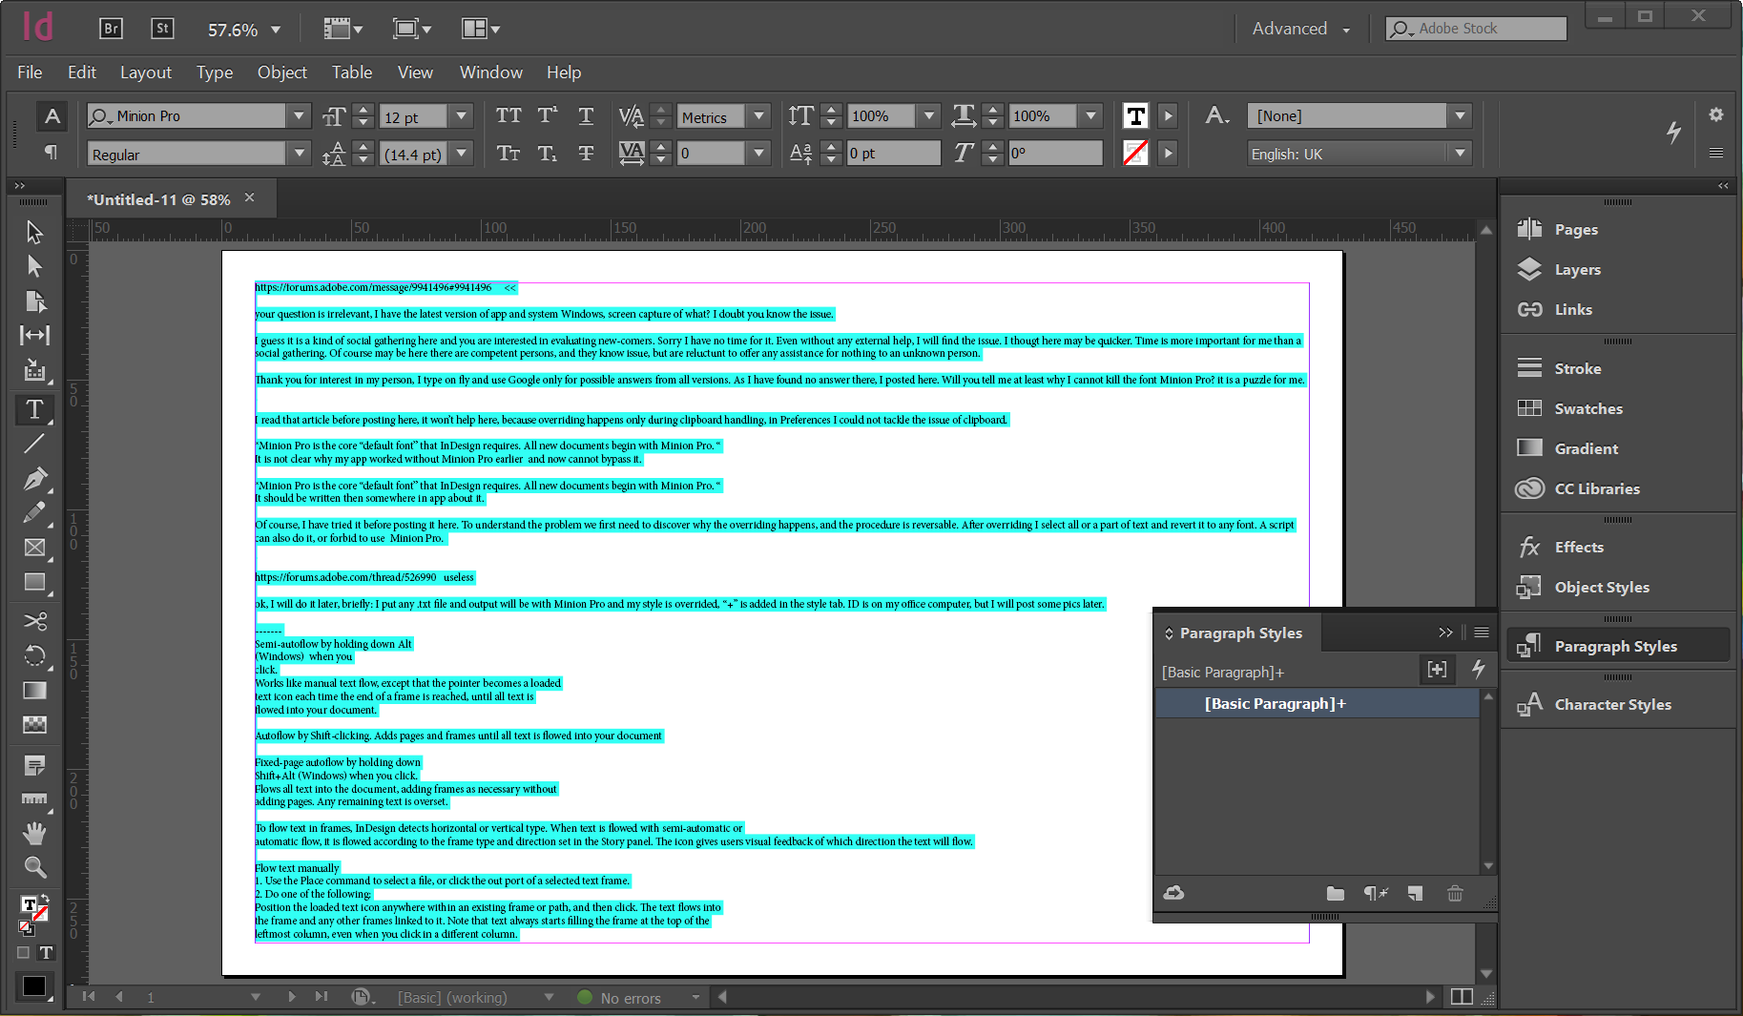The image size is (1743, 1016).
Task: Create new style group folder icon
Action: [x=1335, y=893]
